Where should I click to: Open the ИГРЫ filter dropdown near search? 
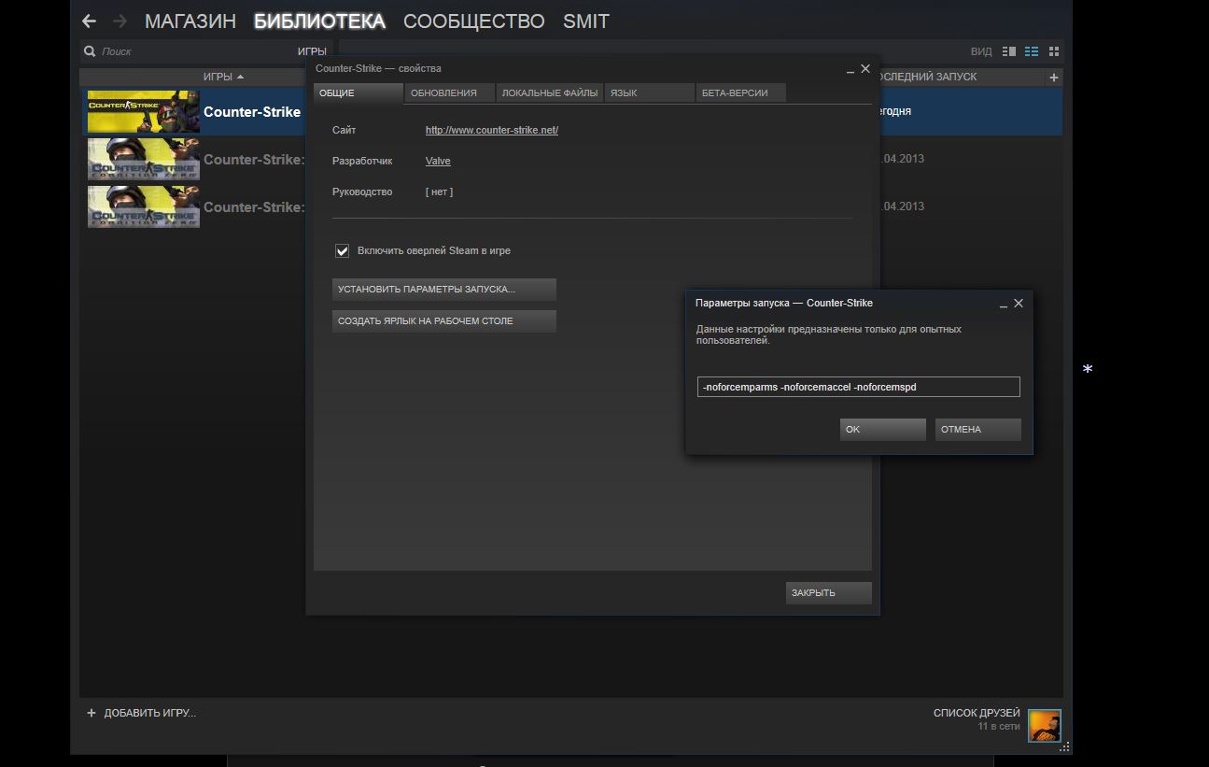tap(312, 51)
